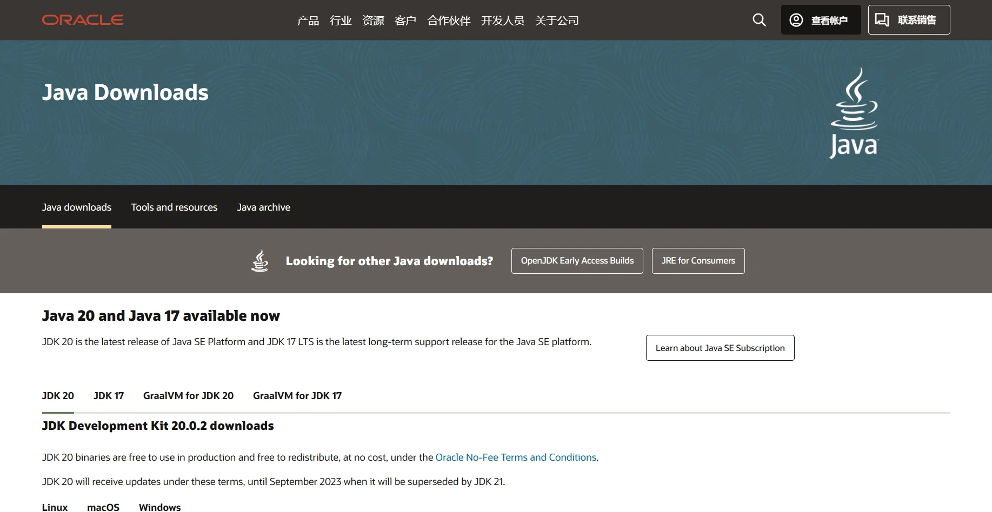
Task: Open the search magnifier icon
Action: click(760, 20)
